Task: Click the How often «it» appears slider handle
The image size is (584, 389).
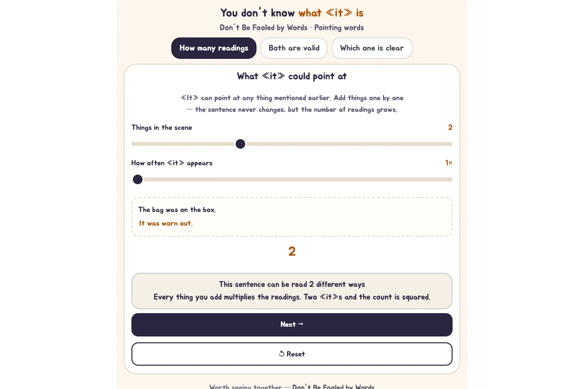Action: click(138, 179)
